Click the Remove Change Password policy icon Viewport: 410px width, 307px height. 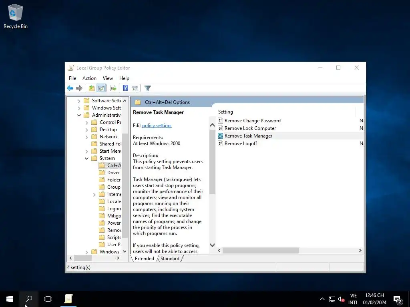click(221, 121)
